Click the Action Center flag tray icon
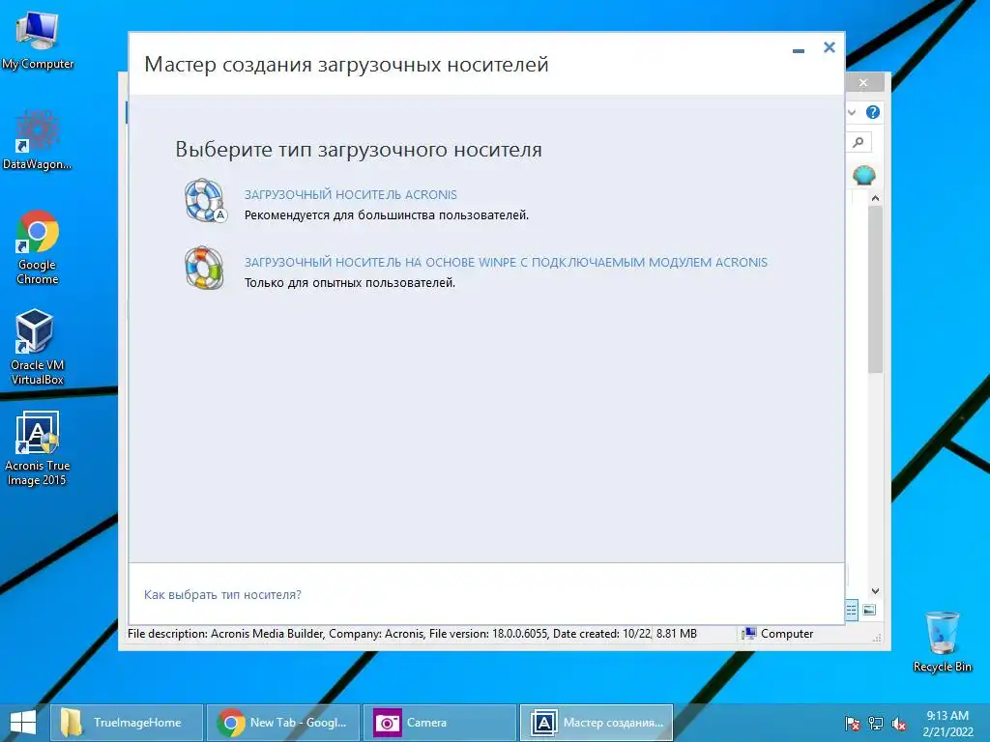Image resolution: width=990 pixels, height=742 pixels. pos(852,724)
